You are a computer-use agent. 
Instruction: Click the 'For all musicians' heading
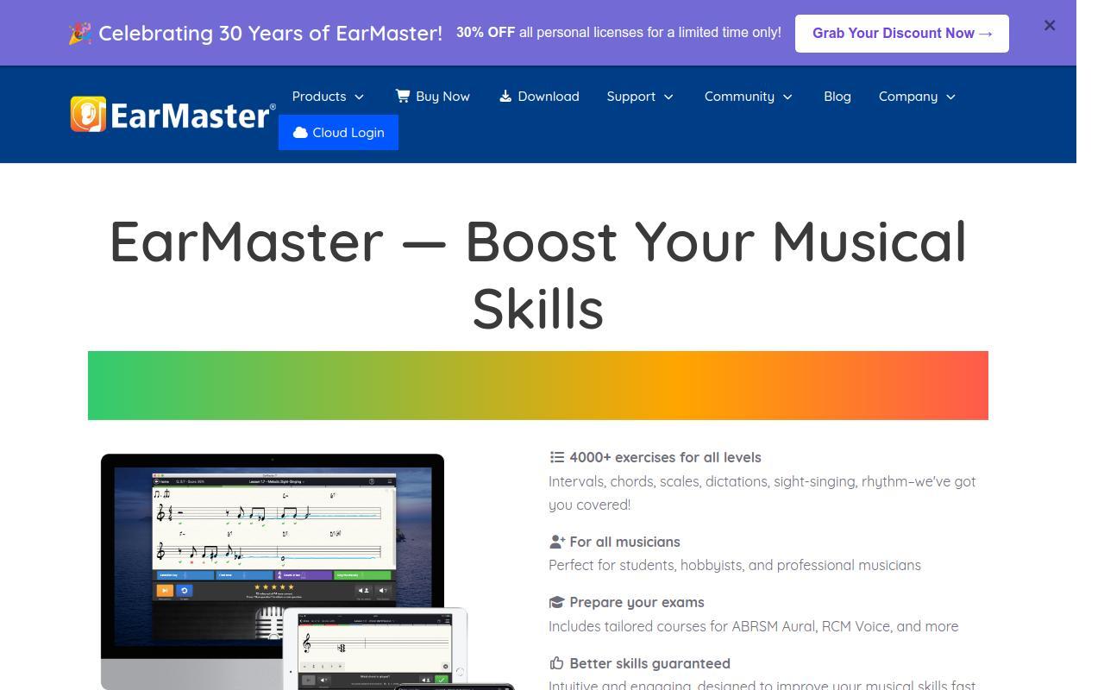click(x=624, y=542)
